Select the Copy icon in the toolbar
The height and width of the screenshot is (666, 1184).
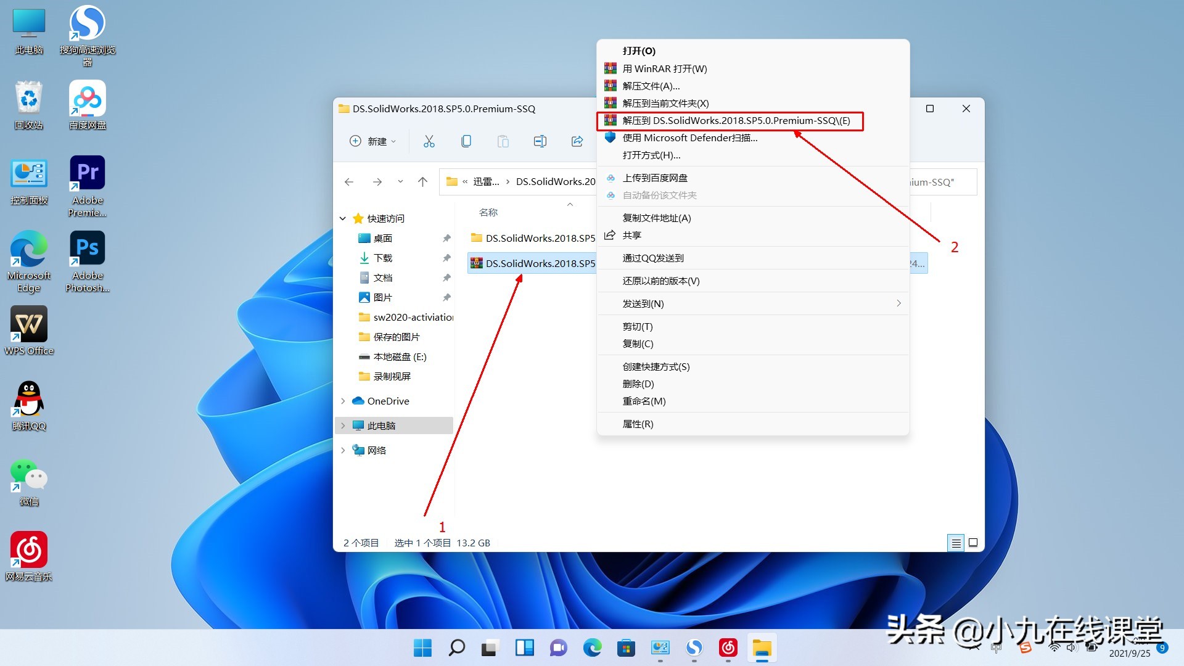[466, 141]
